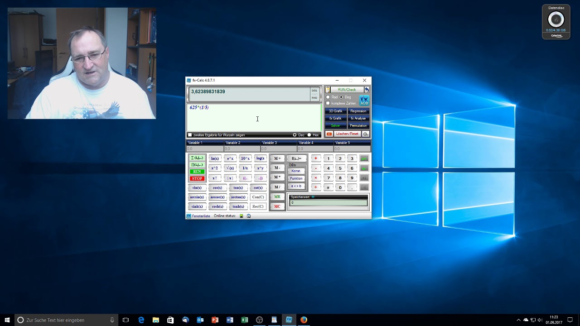
Task: Click the clipboard icon beside RUN/Check
Action: tap(328, 90)
